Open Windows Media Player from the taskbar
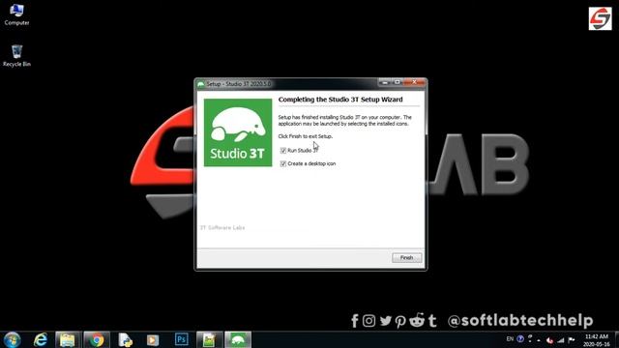The width and height of the screenshot is (619, 348). (153, 339)
